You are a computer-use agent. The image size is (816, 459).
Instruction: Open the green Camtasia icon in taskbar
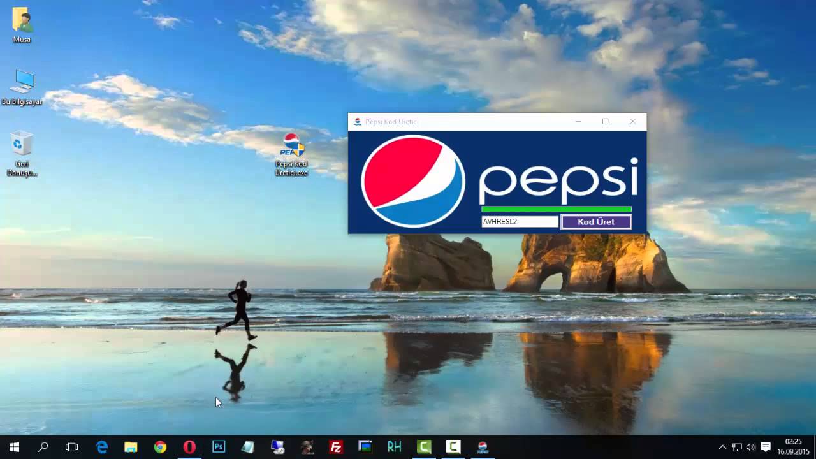[x=424, y=447]
